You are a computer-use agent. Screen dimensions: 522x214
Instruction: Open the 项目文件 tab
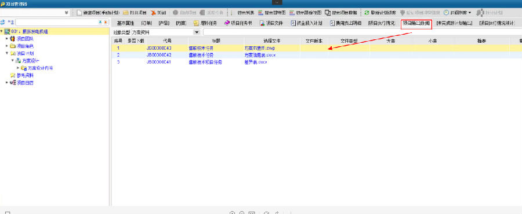point(271,24)
